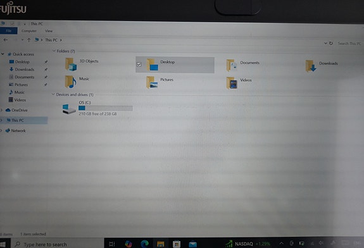Open the Pictures folder icon in Folders
This screenshot has width=364, height=248.
tap(152, 82)
